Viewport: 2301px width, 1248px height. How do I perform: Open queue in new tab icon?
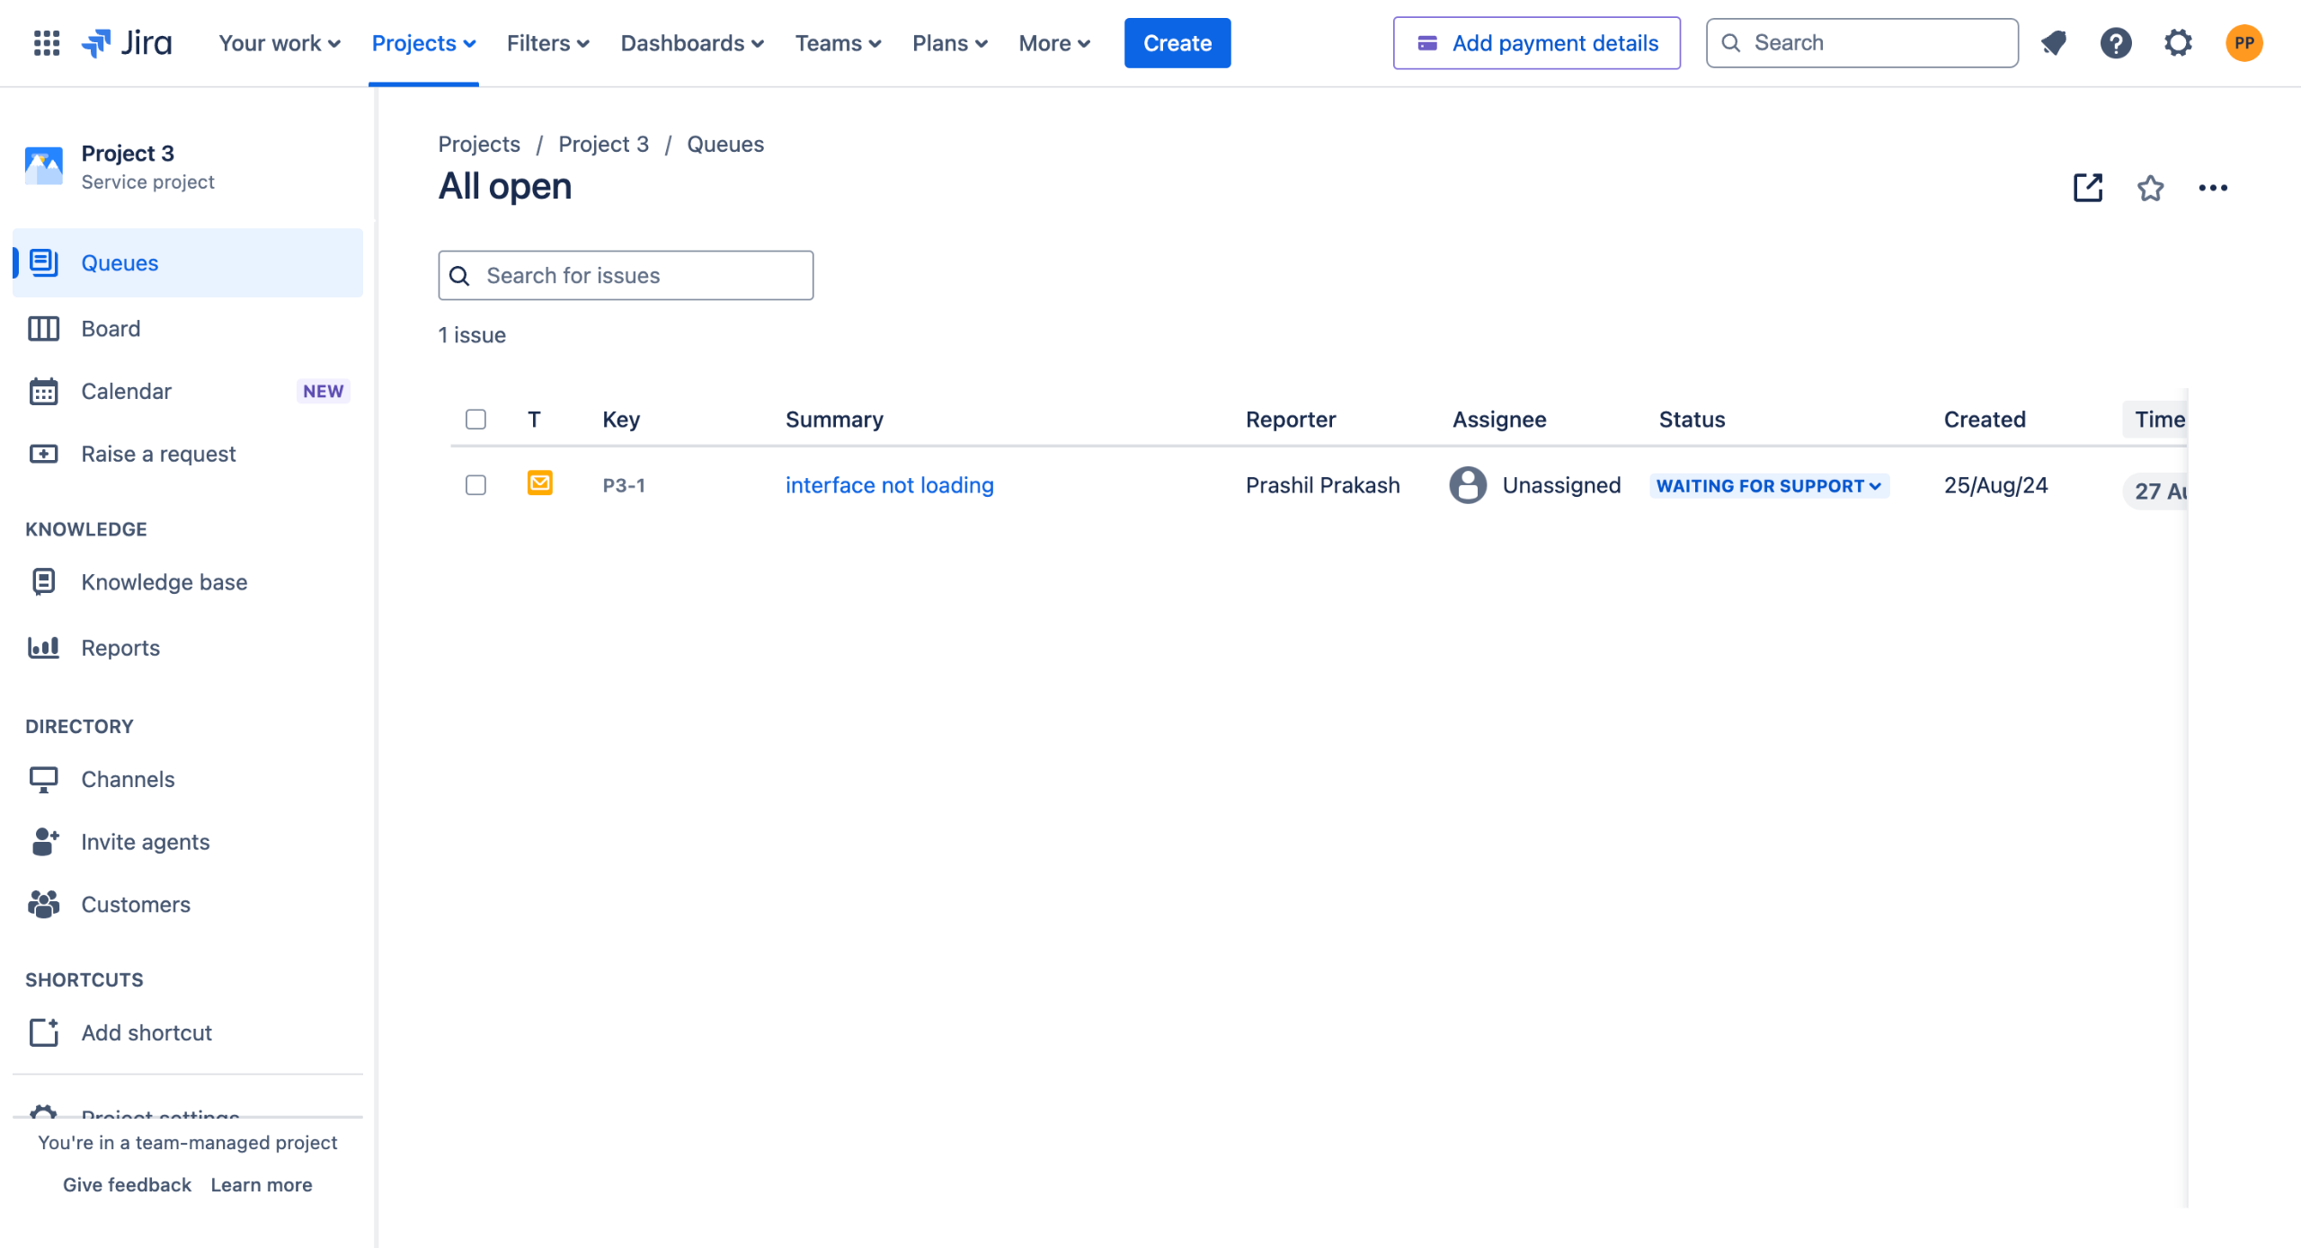(2087, 188)
